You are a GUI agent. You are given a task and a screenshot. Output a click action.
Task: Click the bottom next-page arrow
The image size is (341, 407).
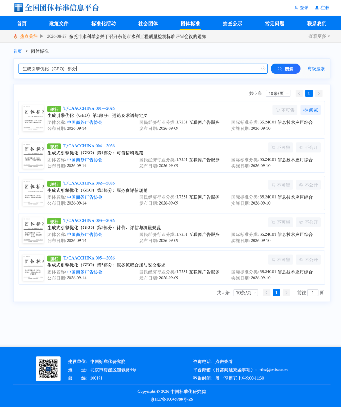point(286,293)
